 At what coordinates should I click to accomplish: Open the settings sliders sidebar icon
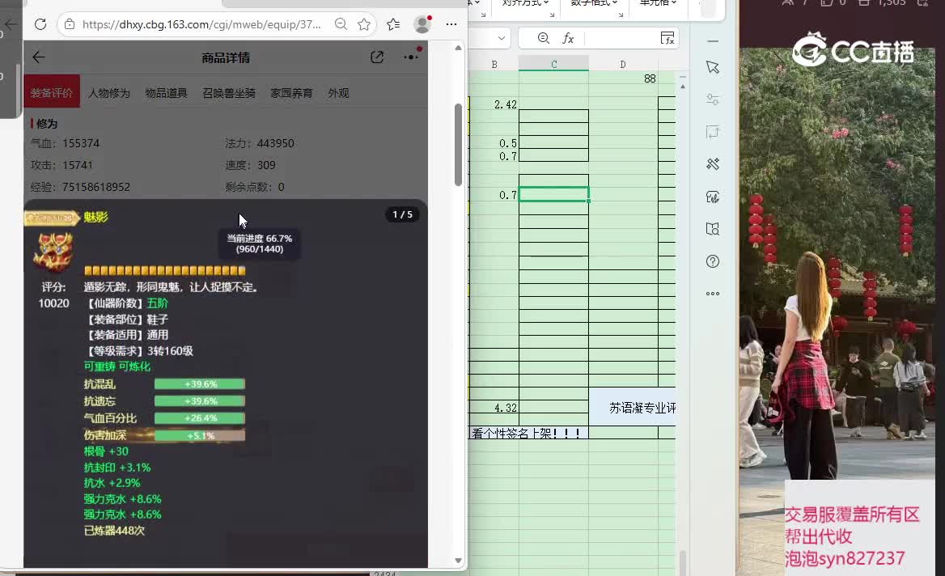(712, 100)
